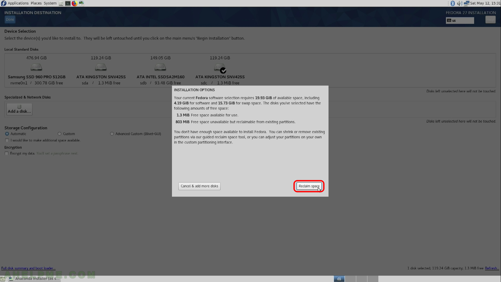Deselect the checked ATA KINGSTON sdc disk

tap(220, 68)
